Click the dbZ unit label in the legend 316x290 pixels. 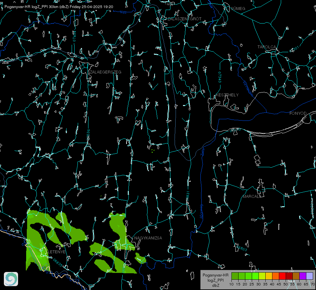(215, 285)
